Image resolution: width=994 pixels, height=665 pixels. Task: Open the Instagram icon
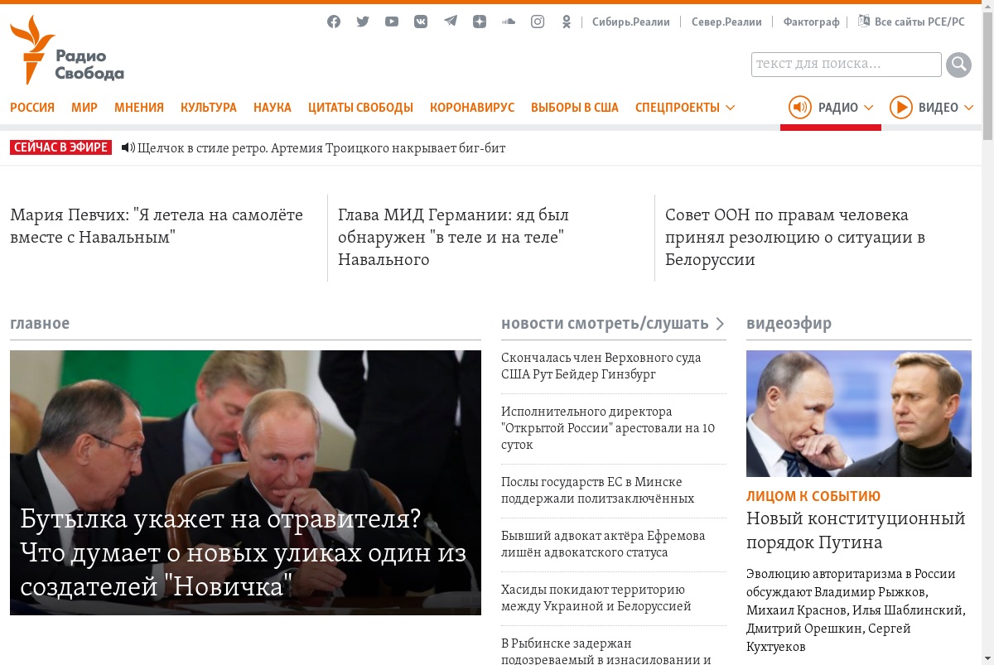[x=538, y=22]
